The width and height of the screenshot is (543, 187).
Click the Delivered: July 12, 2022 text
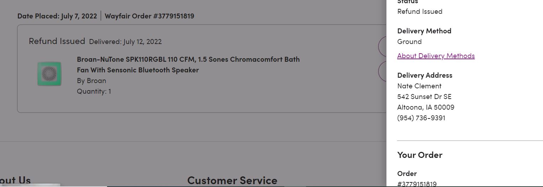(125, 42)
